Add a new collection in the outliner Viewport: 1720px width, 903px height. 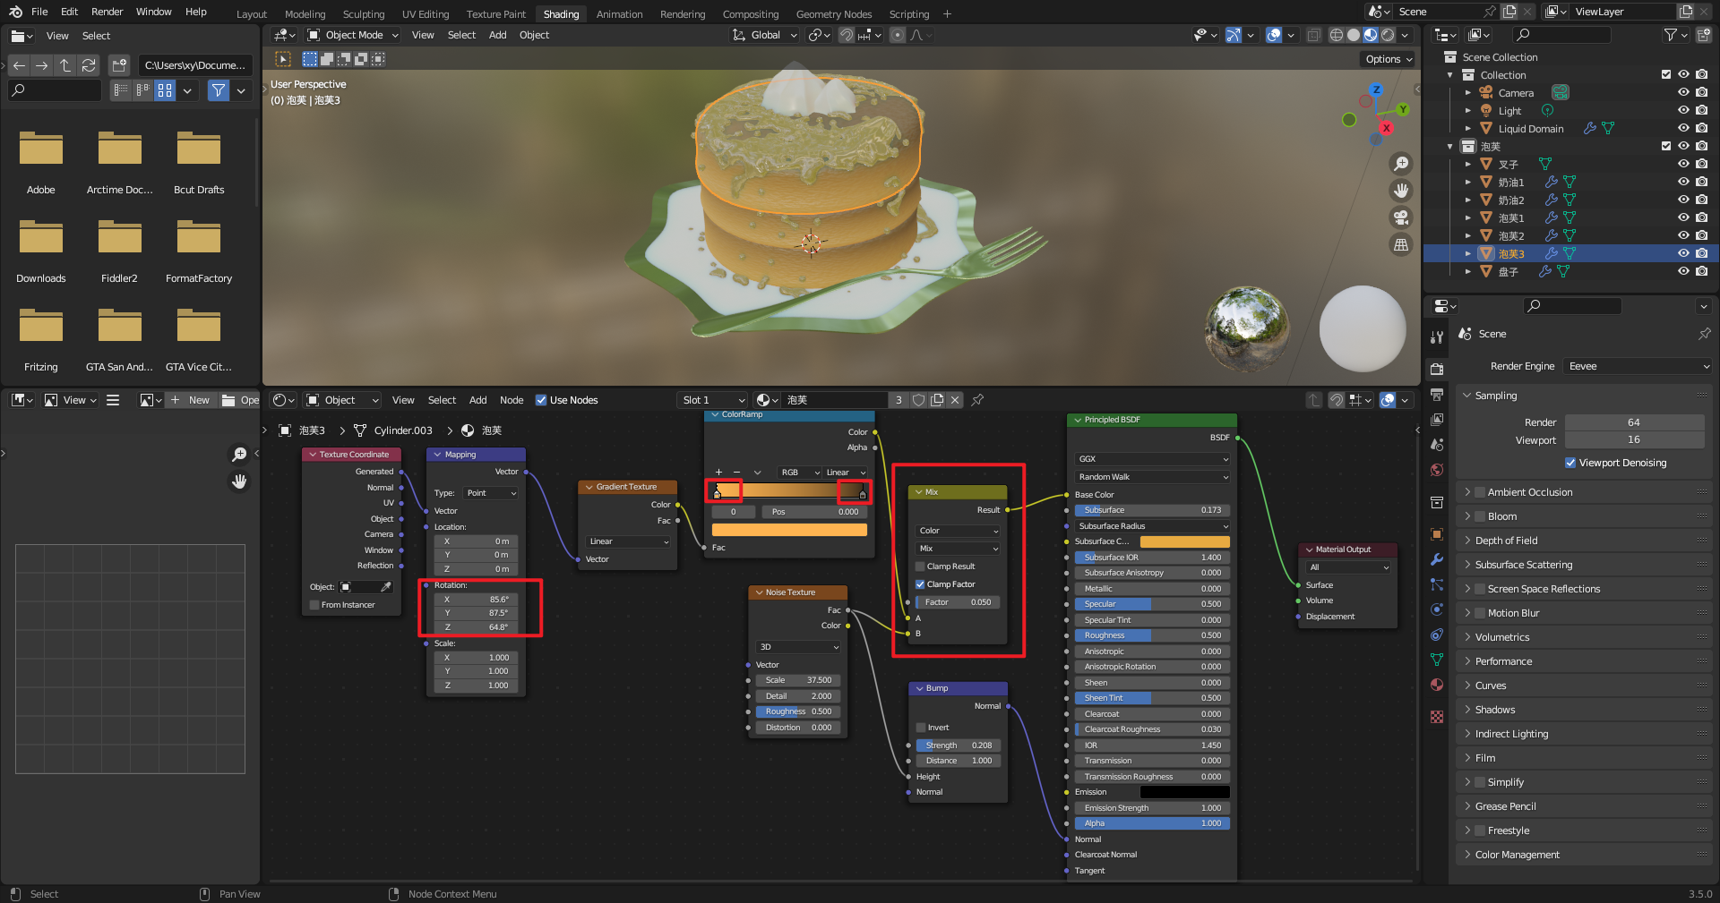pyautogui.click(x=1704, y=35)
